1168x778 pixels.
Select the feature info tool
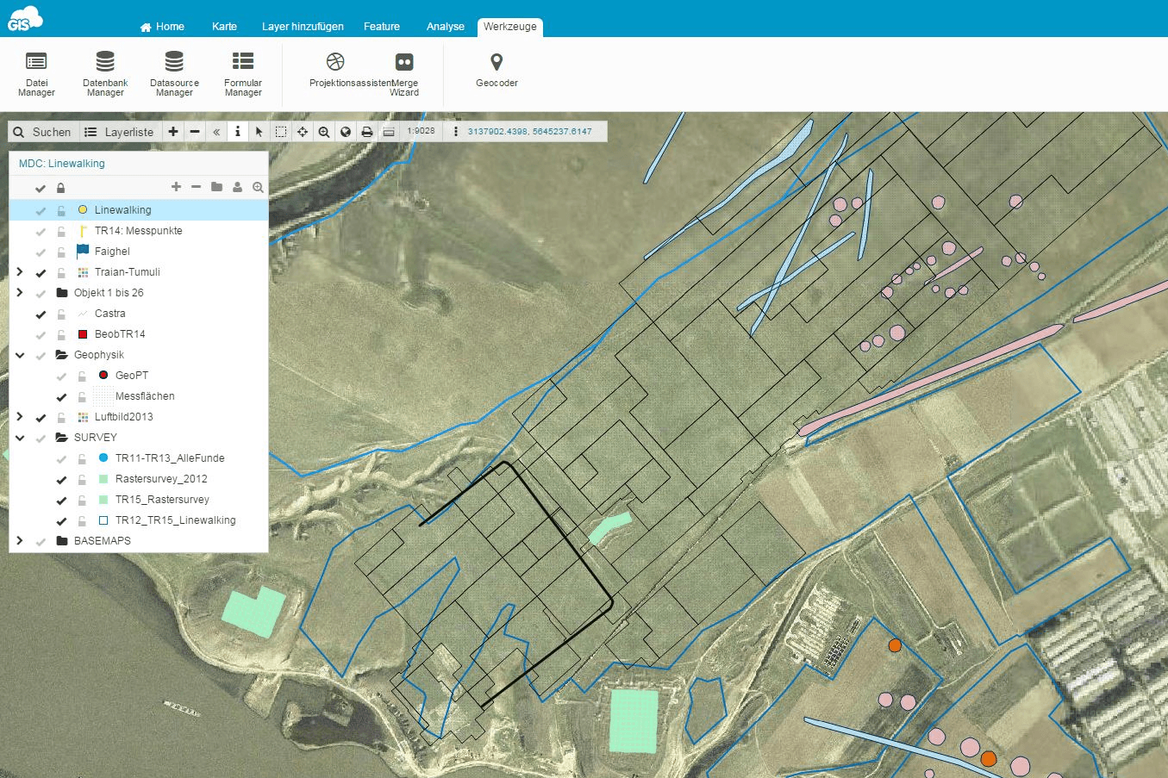(237, 131)
